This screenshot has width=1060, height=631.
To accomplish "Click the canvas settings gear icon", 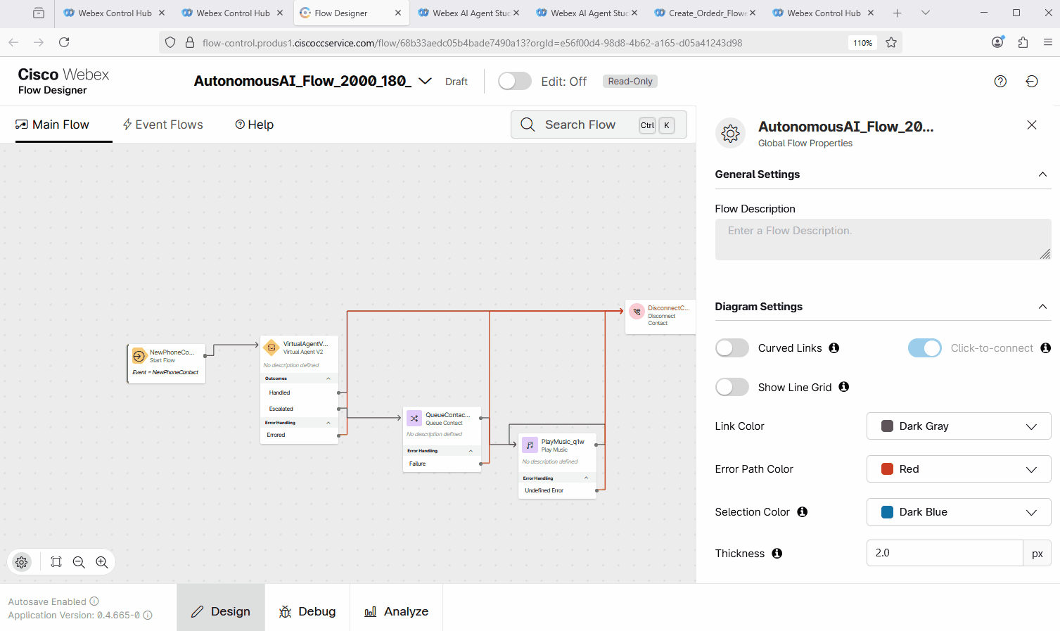I will coord(22,562).
